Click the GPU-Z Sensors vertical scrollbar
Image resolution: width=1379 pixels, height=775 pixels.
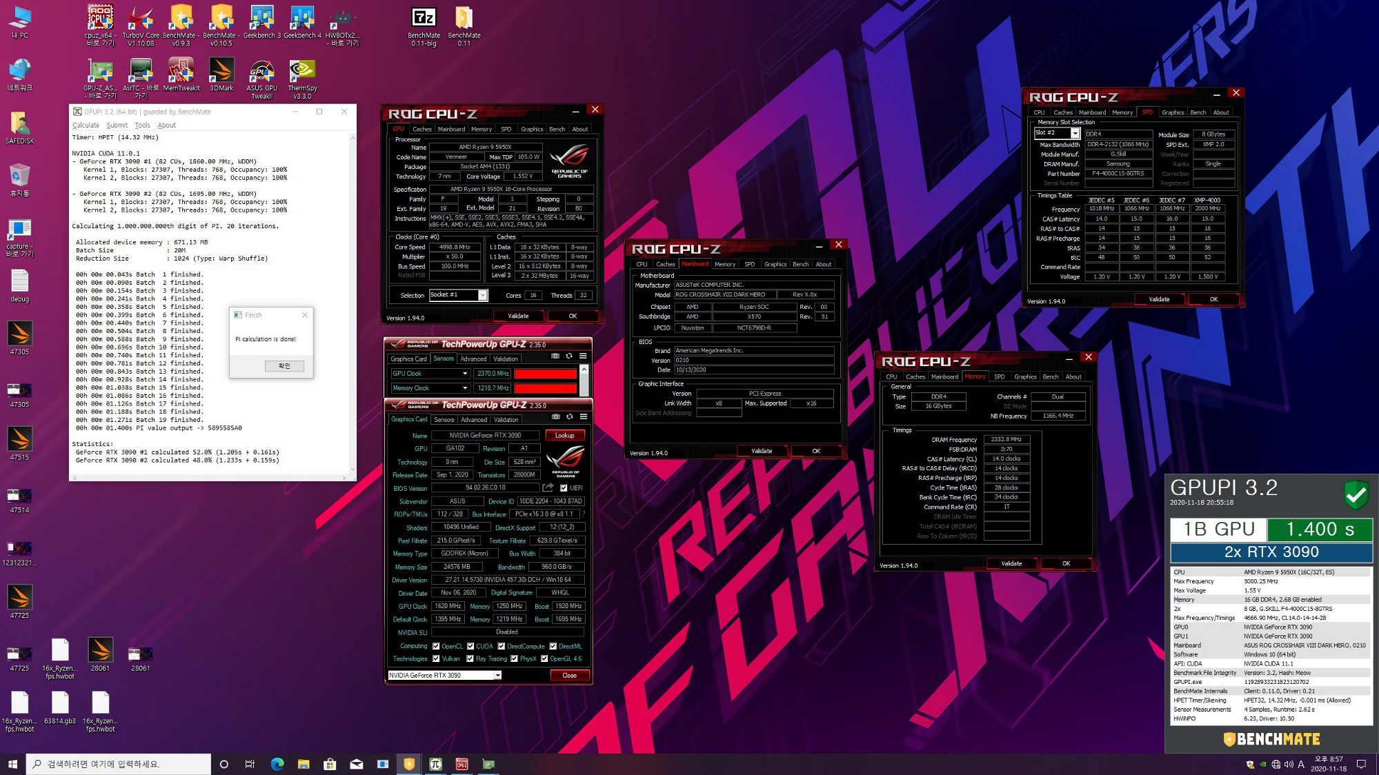pyautogui.click(x=584, y=381)
